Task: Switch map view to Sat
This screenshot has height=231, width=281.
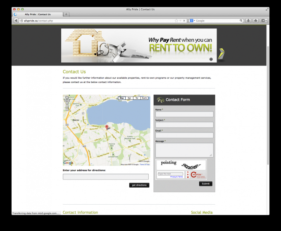Action: click(129, 98)
